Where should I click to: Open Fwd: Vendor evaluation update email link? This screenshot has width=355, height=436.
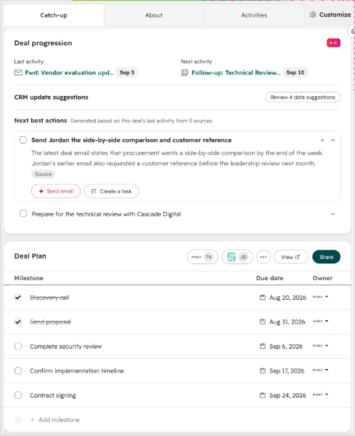(x=70, y=73)
